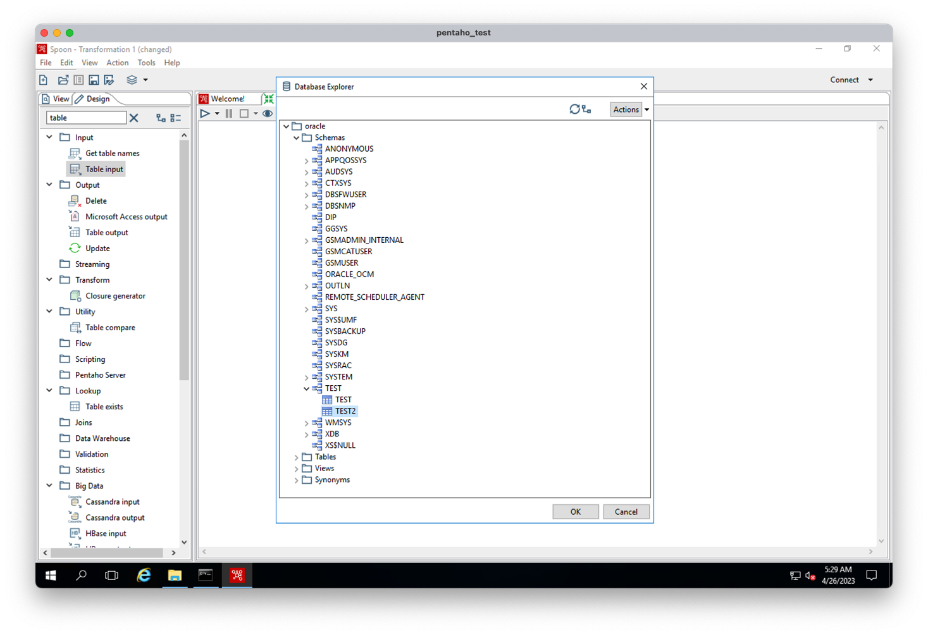
Task: Run the transformation with the play icon
Action: pyautogui.click(x=205, y=114)
